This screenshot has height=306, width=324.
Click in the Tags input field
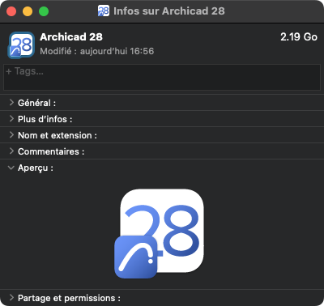click(x=162, y=77)
